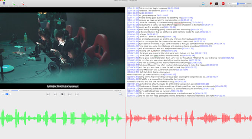Click the fast forward button

click(70, 94)
